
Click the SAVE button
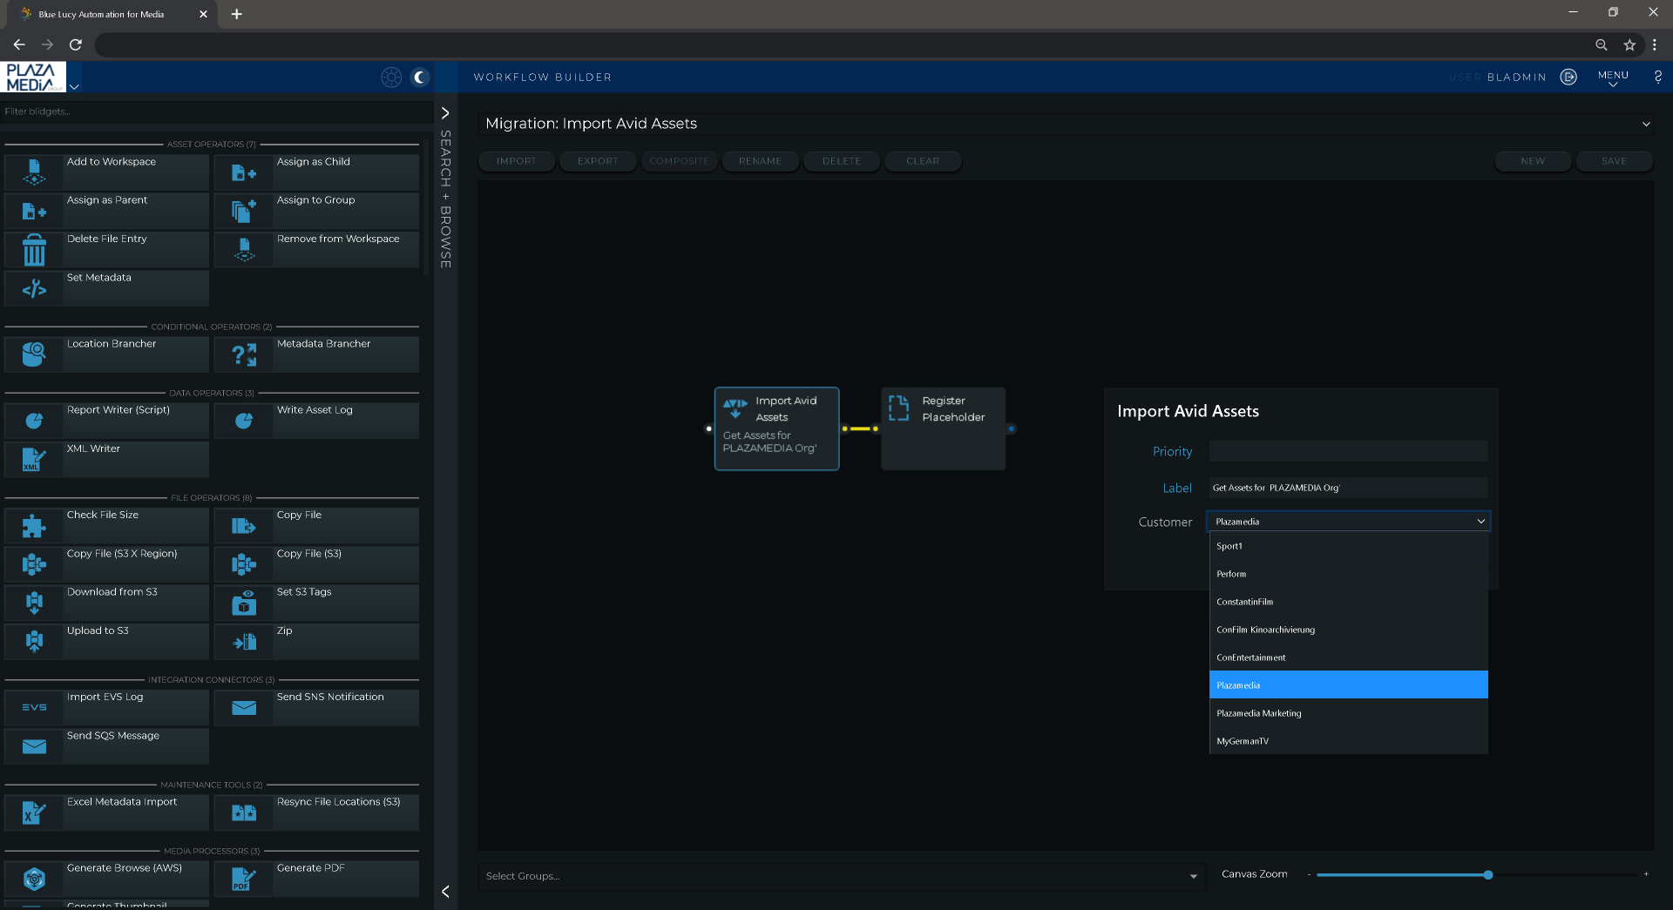(1614, 161)
